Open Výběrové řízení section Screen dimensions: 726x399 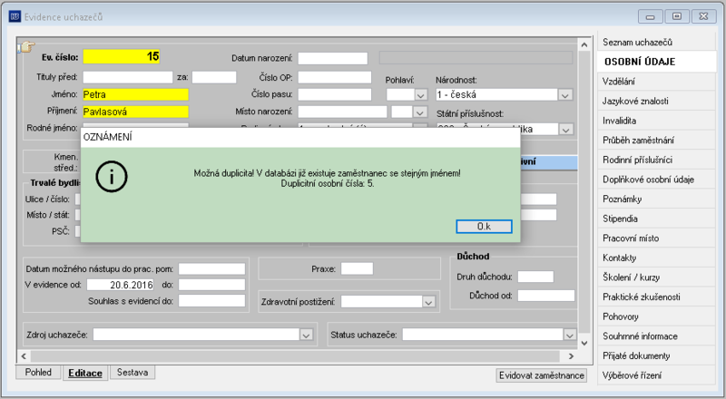click(656, 375)
